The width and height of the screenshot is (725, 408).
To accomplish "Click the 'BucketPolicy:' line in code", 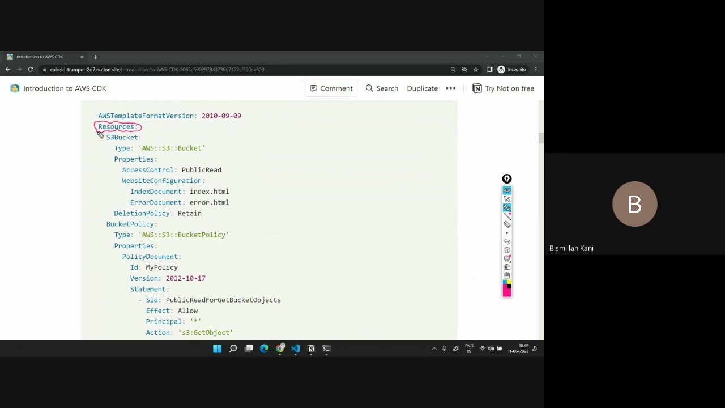I will coord(131,224).
